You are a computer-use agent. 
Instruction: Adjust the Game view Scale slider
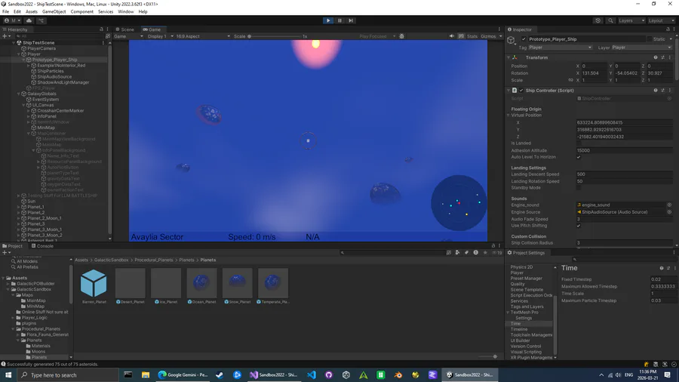[275, 36]
